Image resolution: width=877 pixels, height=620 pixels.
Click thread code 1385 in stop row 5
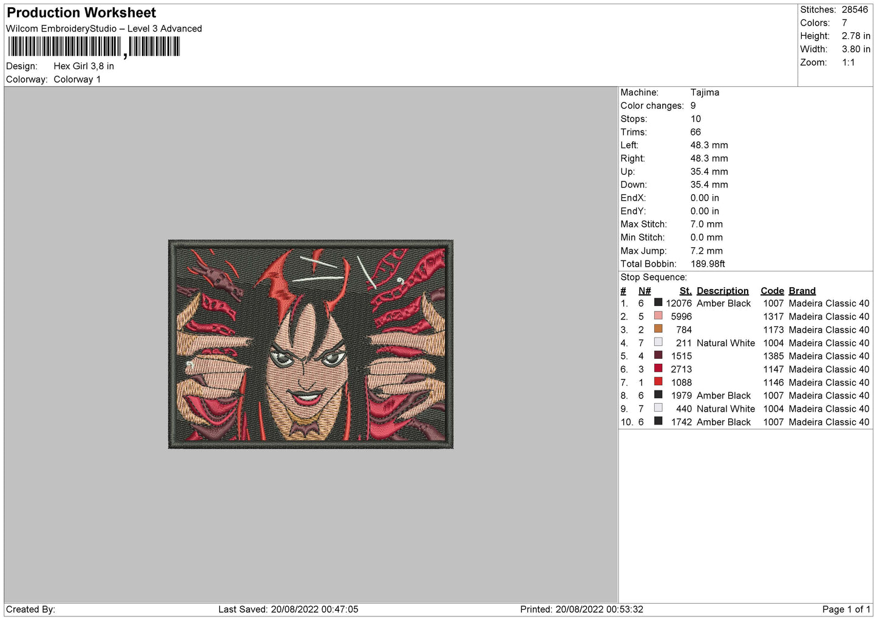[x=773, y=356]
